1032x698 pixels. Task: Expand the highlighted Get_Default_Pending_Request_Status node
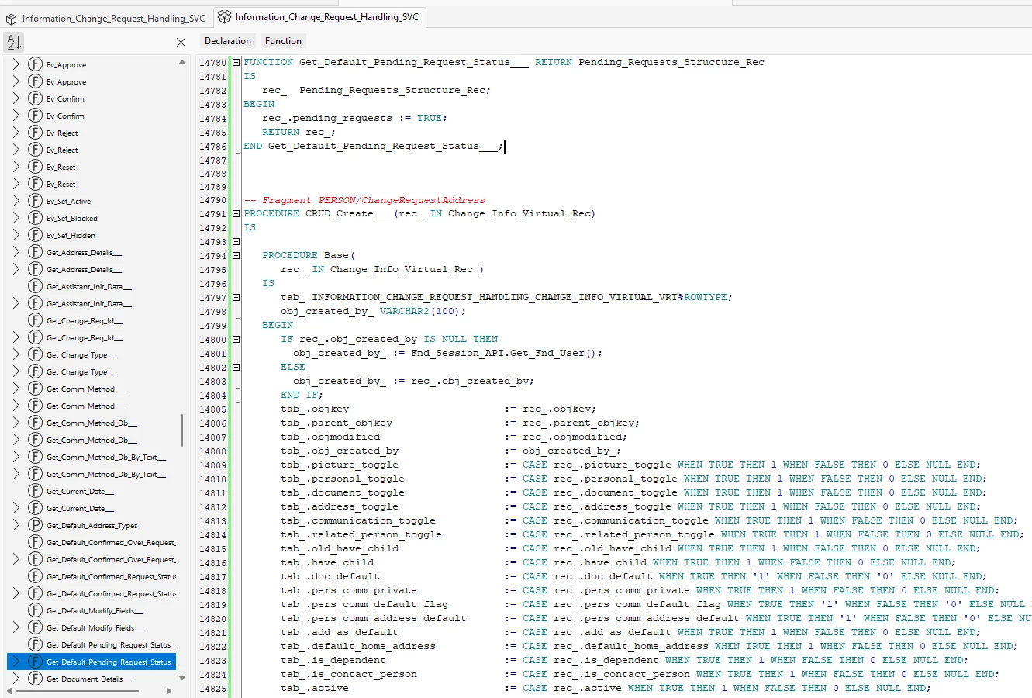point(16,662)
